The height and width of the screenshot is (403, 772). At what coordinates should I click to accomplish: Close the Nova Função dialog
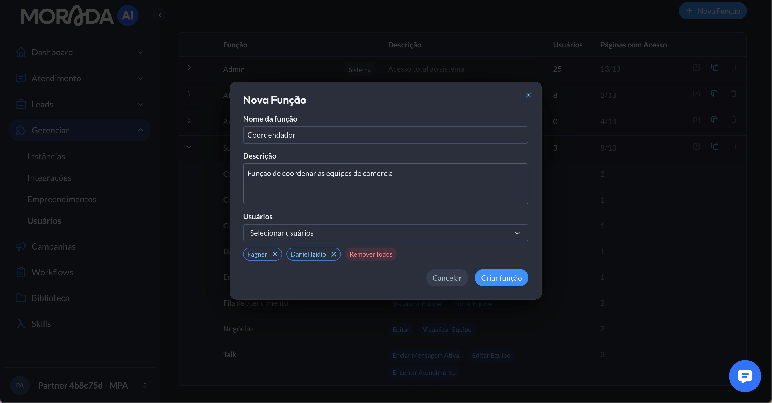coord(528,95)
